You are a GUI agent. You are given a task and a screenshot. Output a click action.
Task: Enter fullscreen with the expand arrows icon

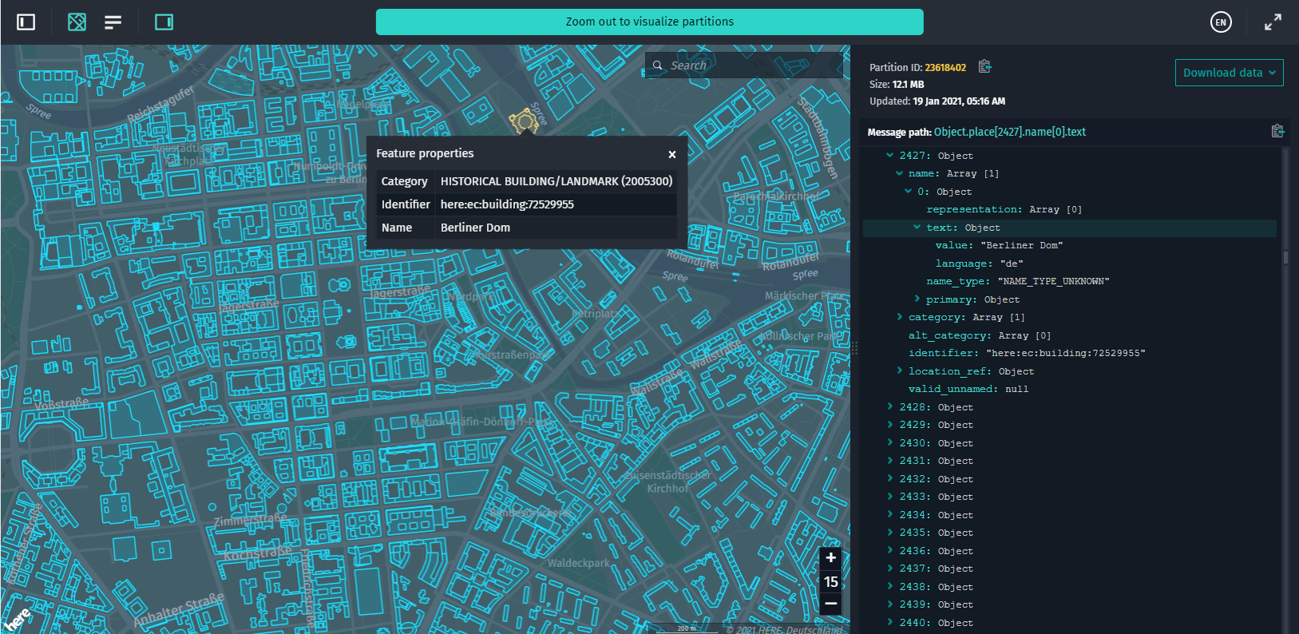(1273, 22)
